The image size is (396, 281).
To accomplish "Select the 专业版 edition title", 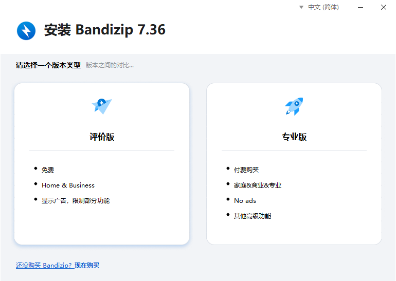I will [x=294, y=137].
